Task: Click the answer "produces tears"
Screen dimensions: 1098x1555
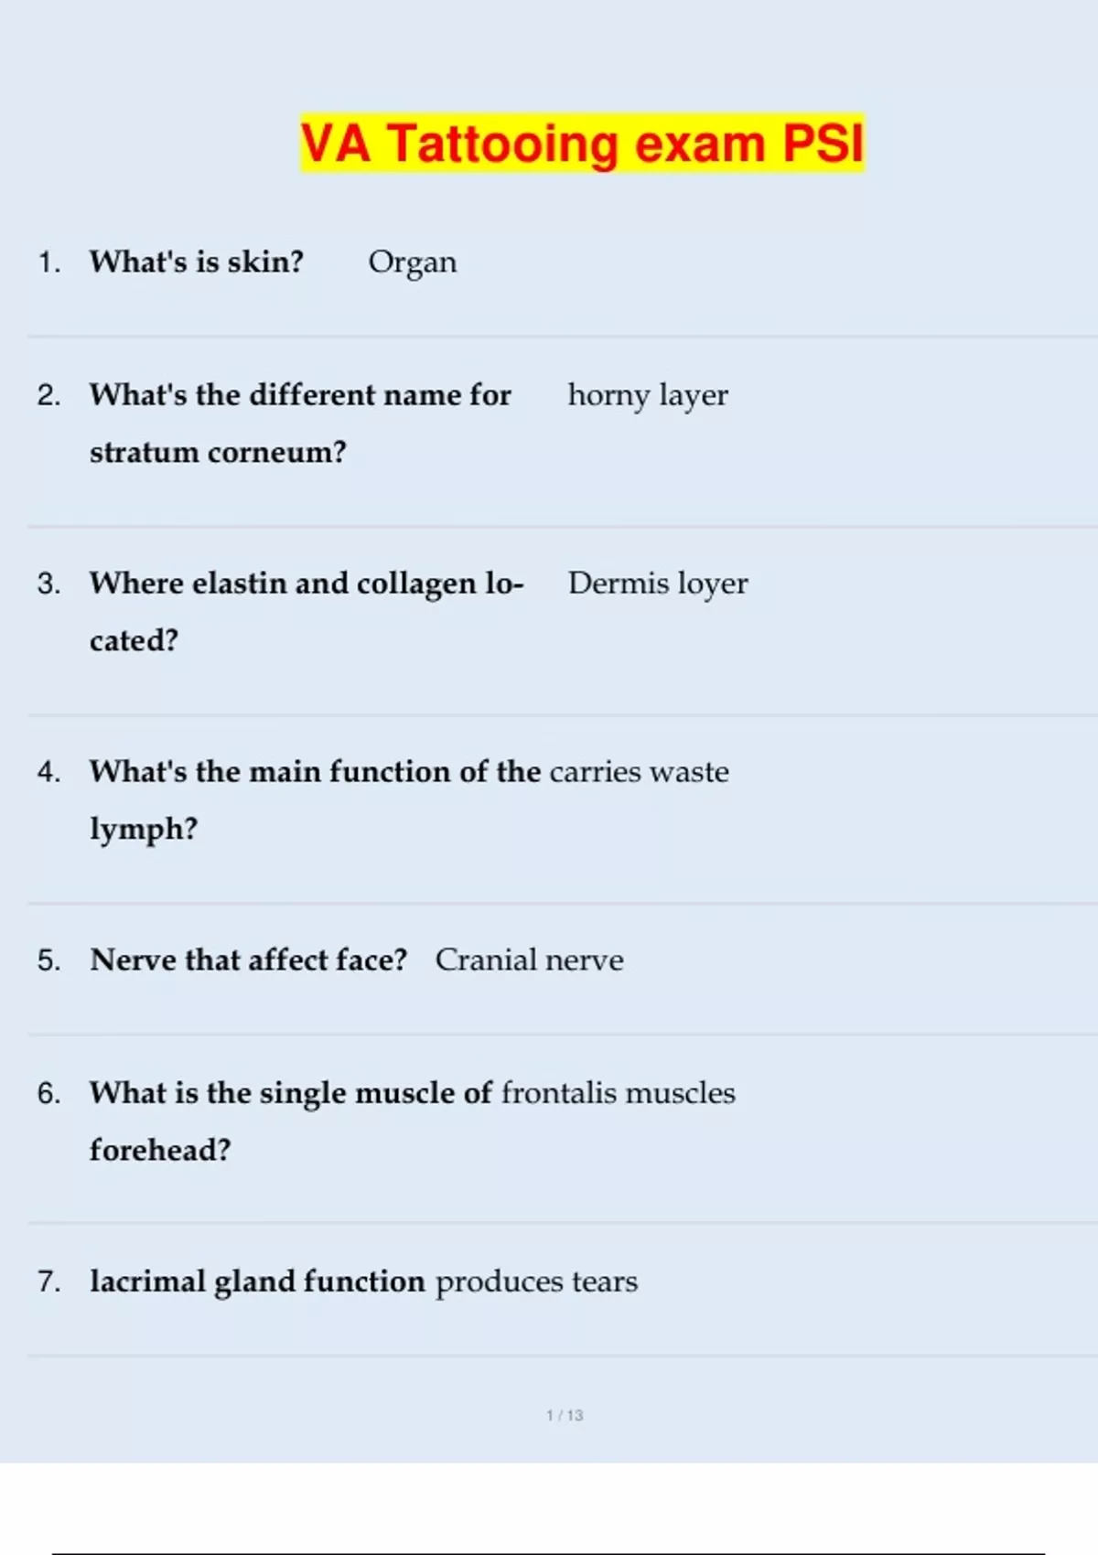Action: [x=536, y=1282]
